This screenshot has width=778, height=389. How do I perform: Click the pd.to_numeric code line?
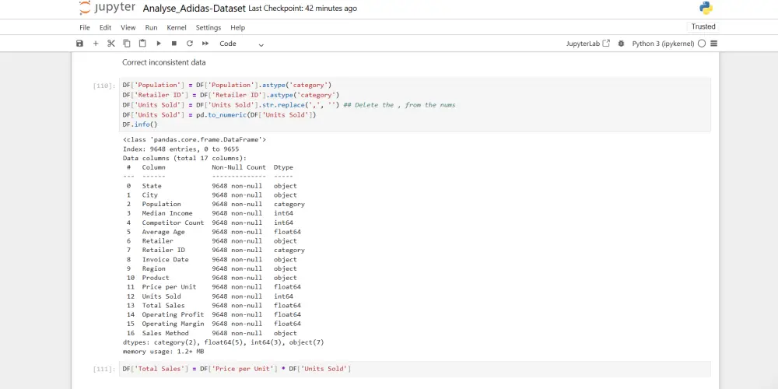point(219,114)
